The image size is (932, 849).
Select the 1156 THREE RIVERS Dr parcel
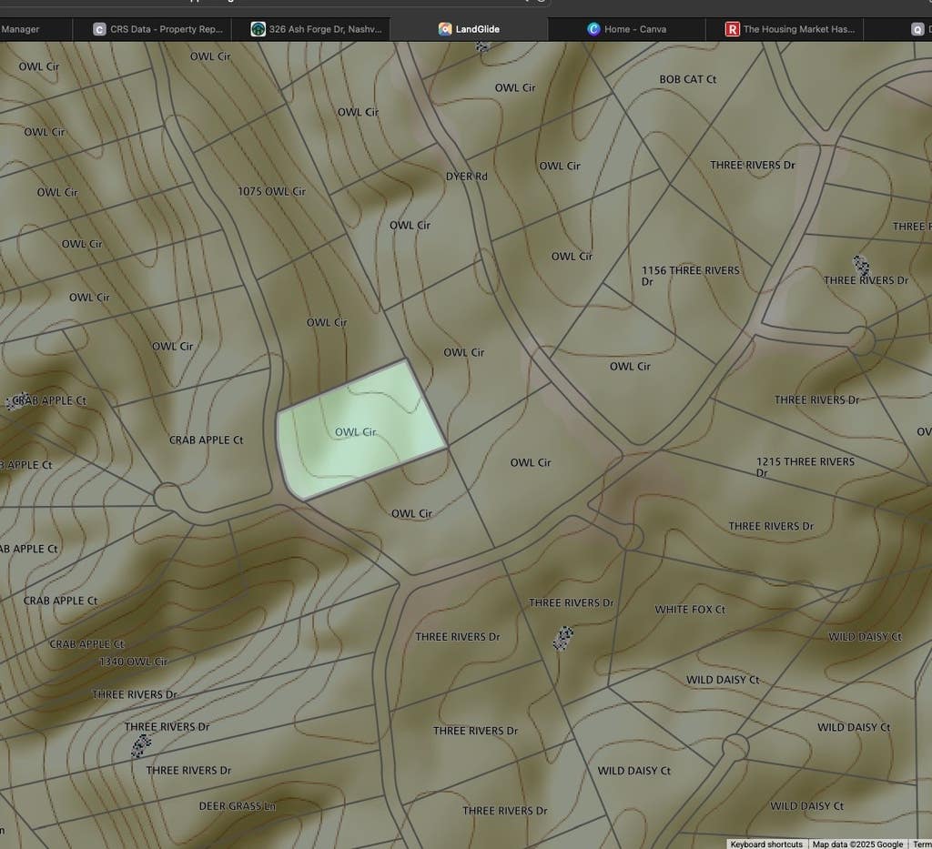coord(690,276)
